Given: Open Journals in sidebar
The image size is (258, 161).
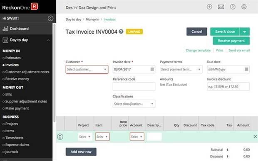Looking at the screenshot, I should point(12,152).
